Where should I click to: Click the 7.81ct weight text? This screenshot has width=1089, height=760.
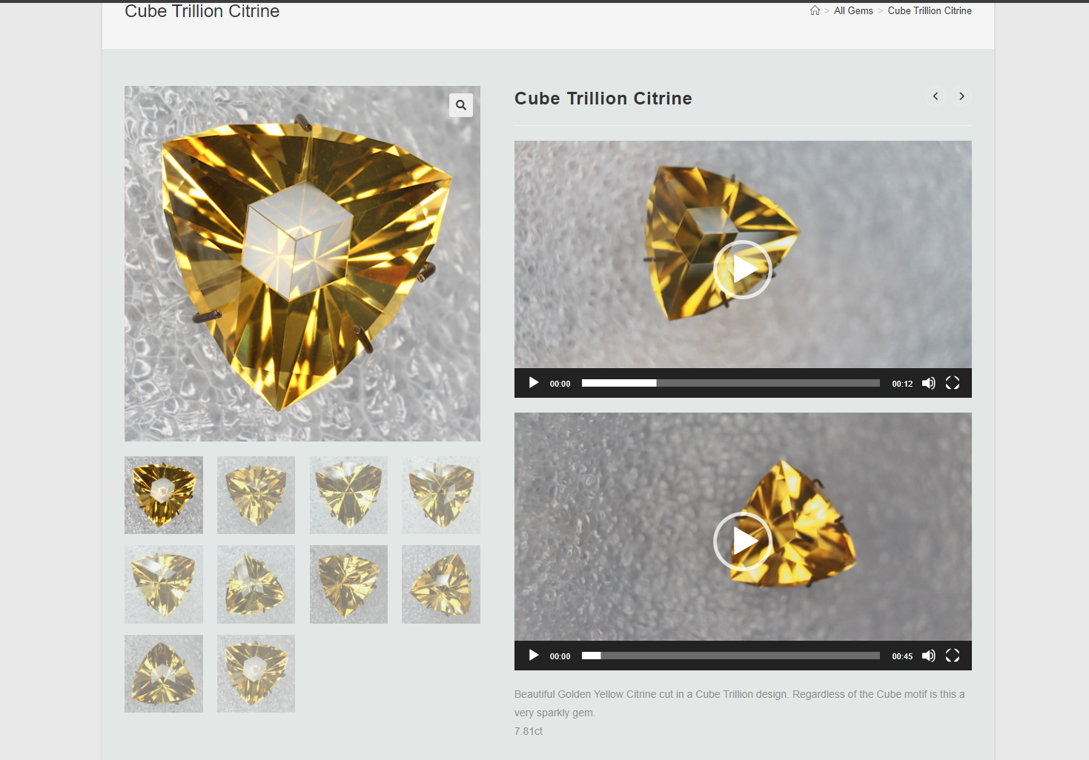[x=529, y=731]
